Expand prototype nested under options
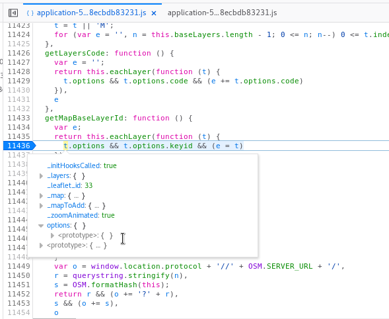 52,236
